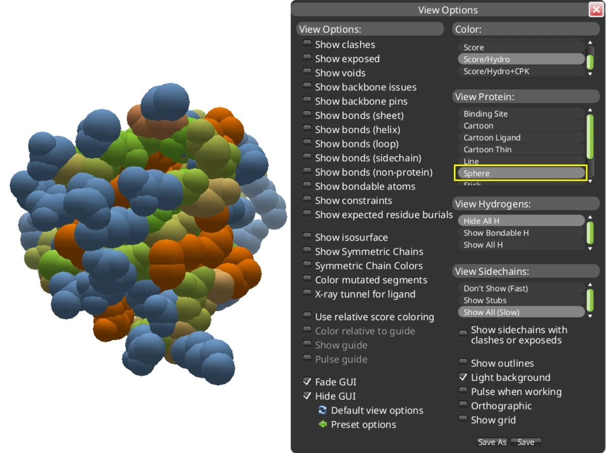Click the Default view options refresh icon
The height and width of the screenshot is (453, 606).
tap(322, 410)
